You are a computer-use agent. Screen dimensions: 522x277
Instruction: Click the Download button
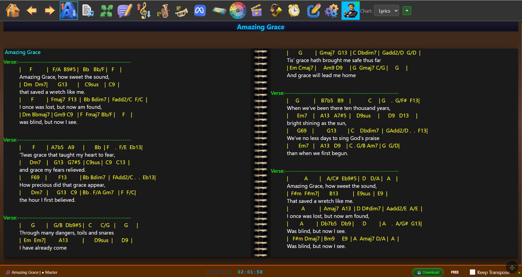click(x=428, y=272)
